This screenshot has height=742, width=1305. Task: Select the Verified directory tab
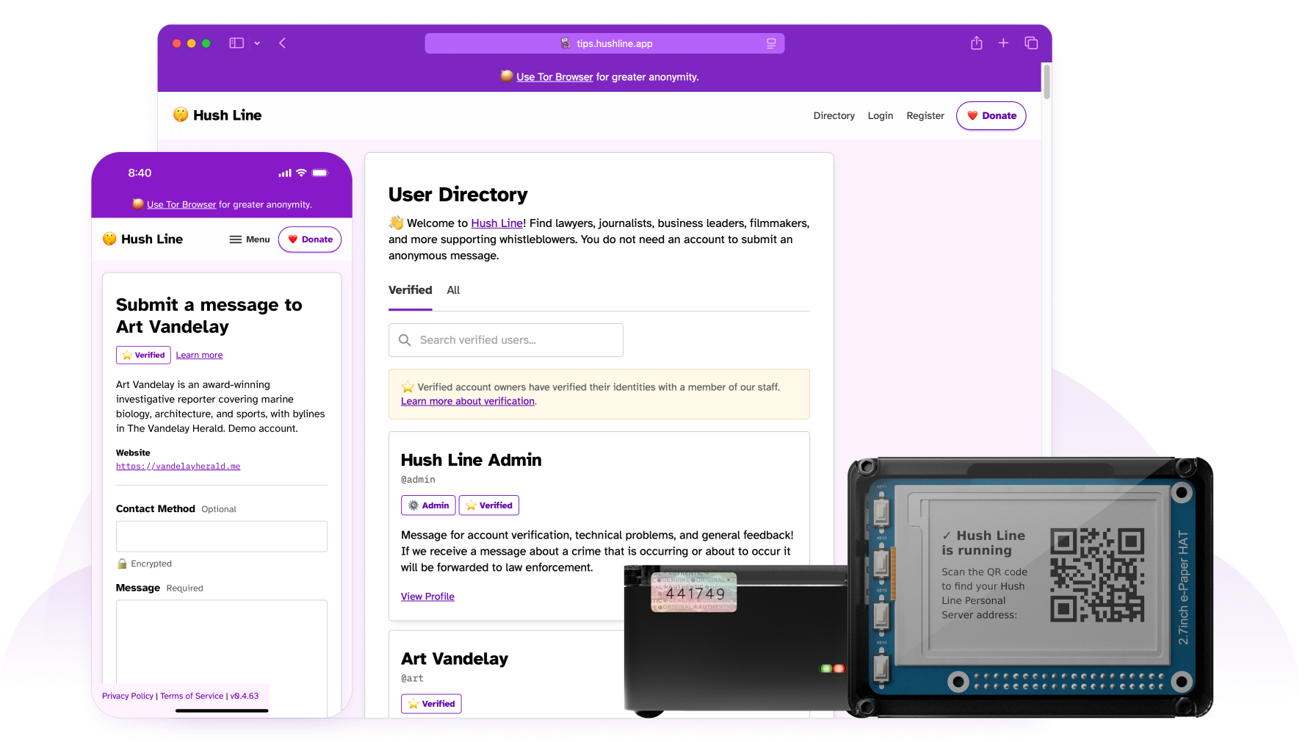[x=410, y=290]
